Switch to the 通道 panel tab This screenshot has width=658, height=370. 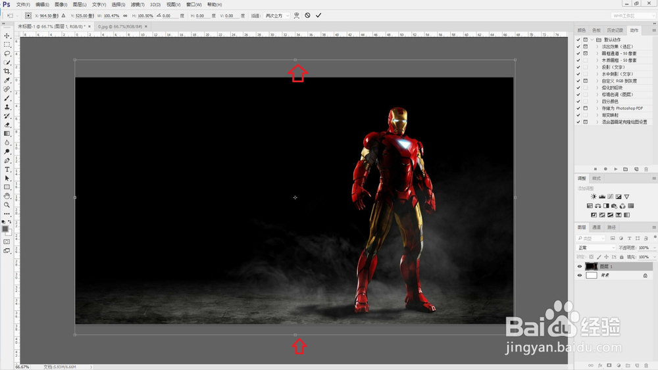pos(596,227)
